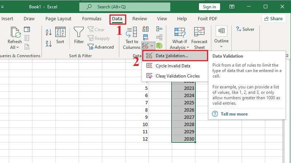Select cell containing 2026
The width and height of the screenshot is (291, 163).
coord(183,110)
